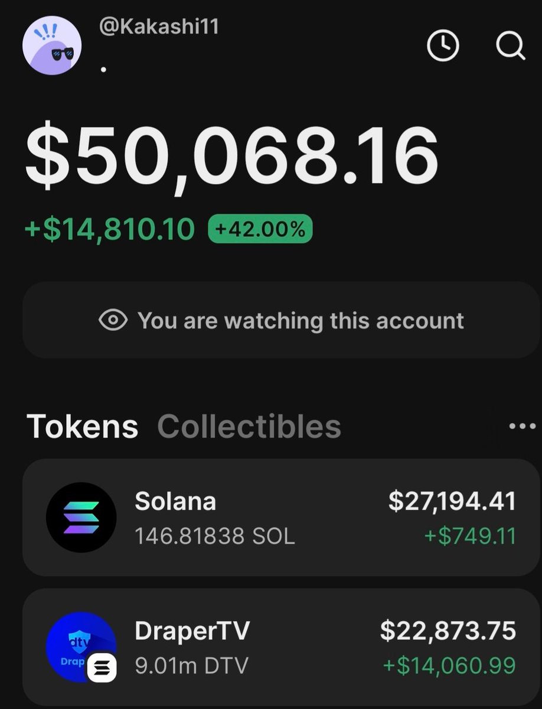Image resolution: width=542 pixels, height=709 pixels.
Task: Switch to the Collectibles tab
Action: pos(249,426)
